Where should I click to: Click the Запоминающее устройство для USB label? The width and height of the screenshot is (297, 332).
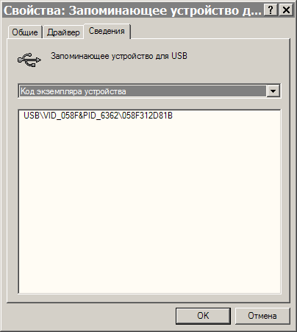[119, 56]
